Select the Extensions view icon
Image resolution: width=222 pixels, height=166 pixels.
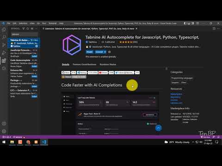click(4, 60)
